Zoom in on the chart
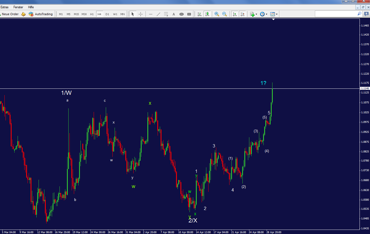Viewport: 370px width, 234px height. click(x=217, y=14)
